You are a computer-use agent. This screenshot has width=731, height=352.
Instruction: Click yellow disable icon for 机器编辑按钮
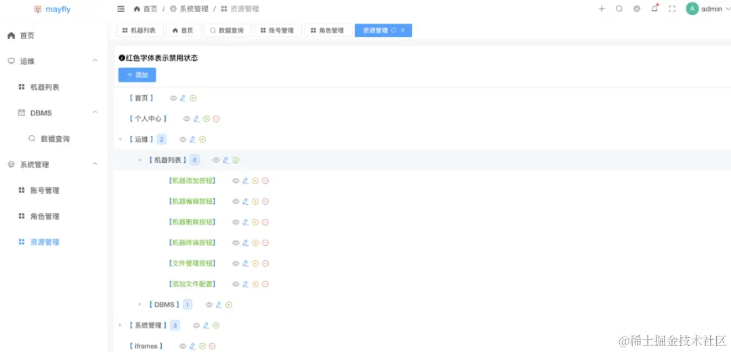tap(255, 201)
